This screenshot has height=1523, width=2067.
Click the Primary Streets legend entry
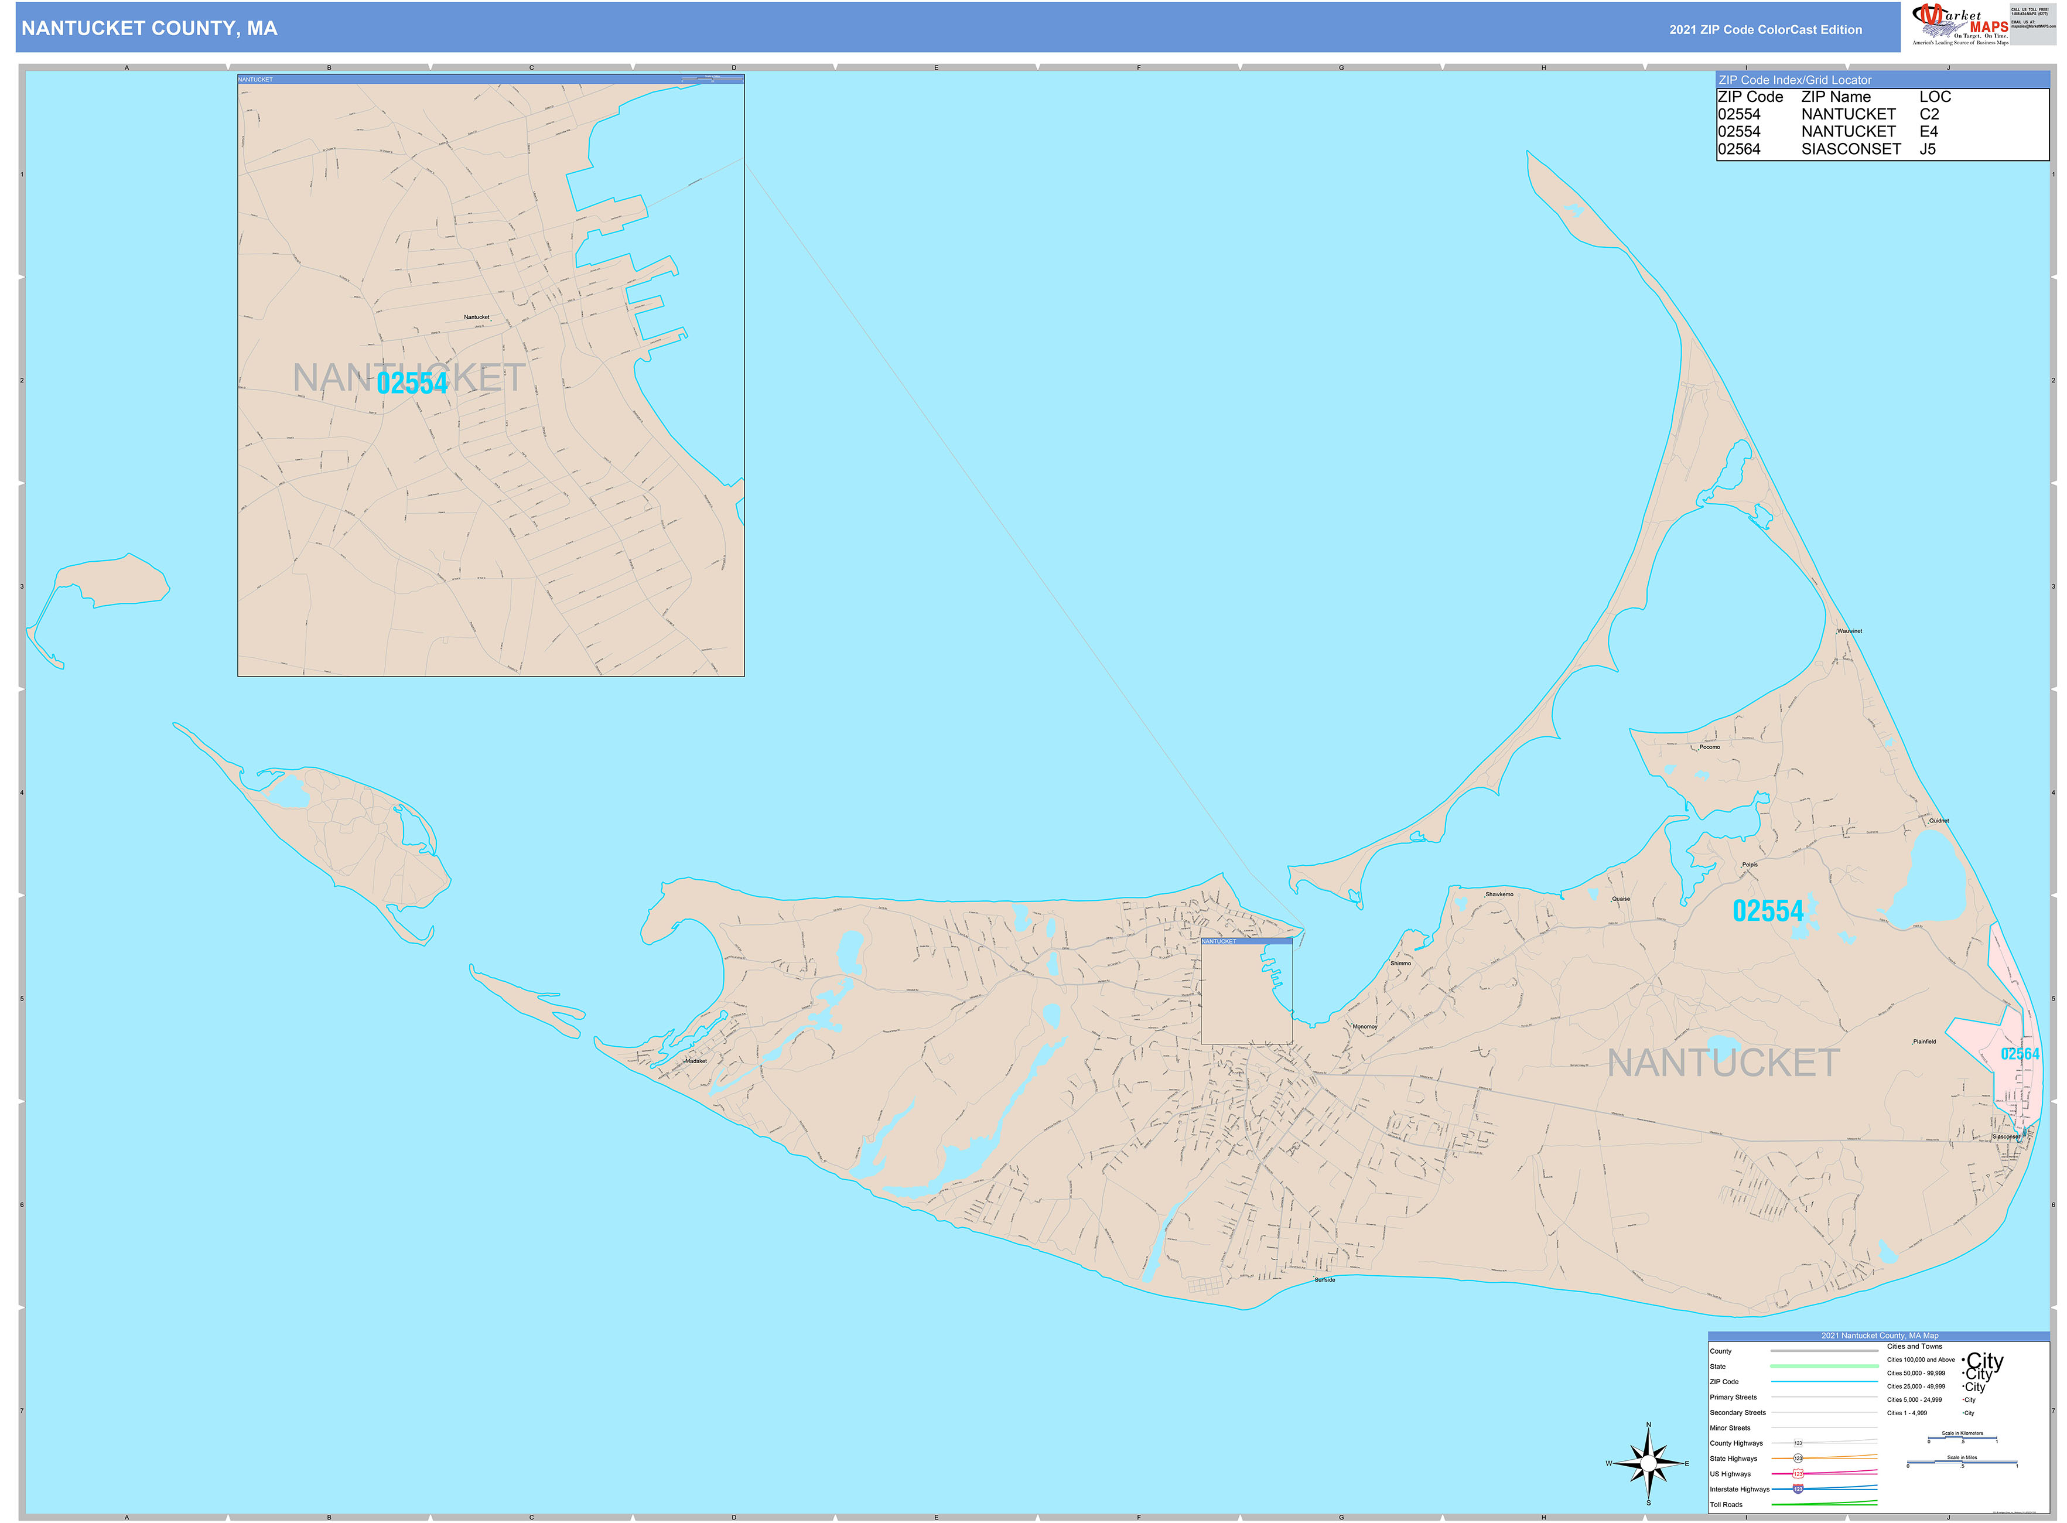(1734, 1398)
